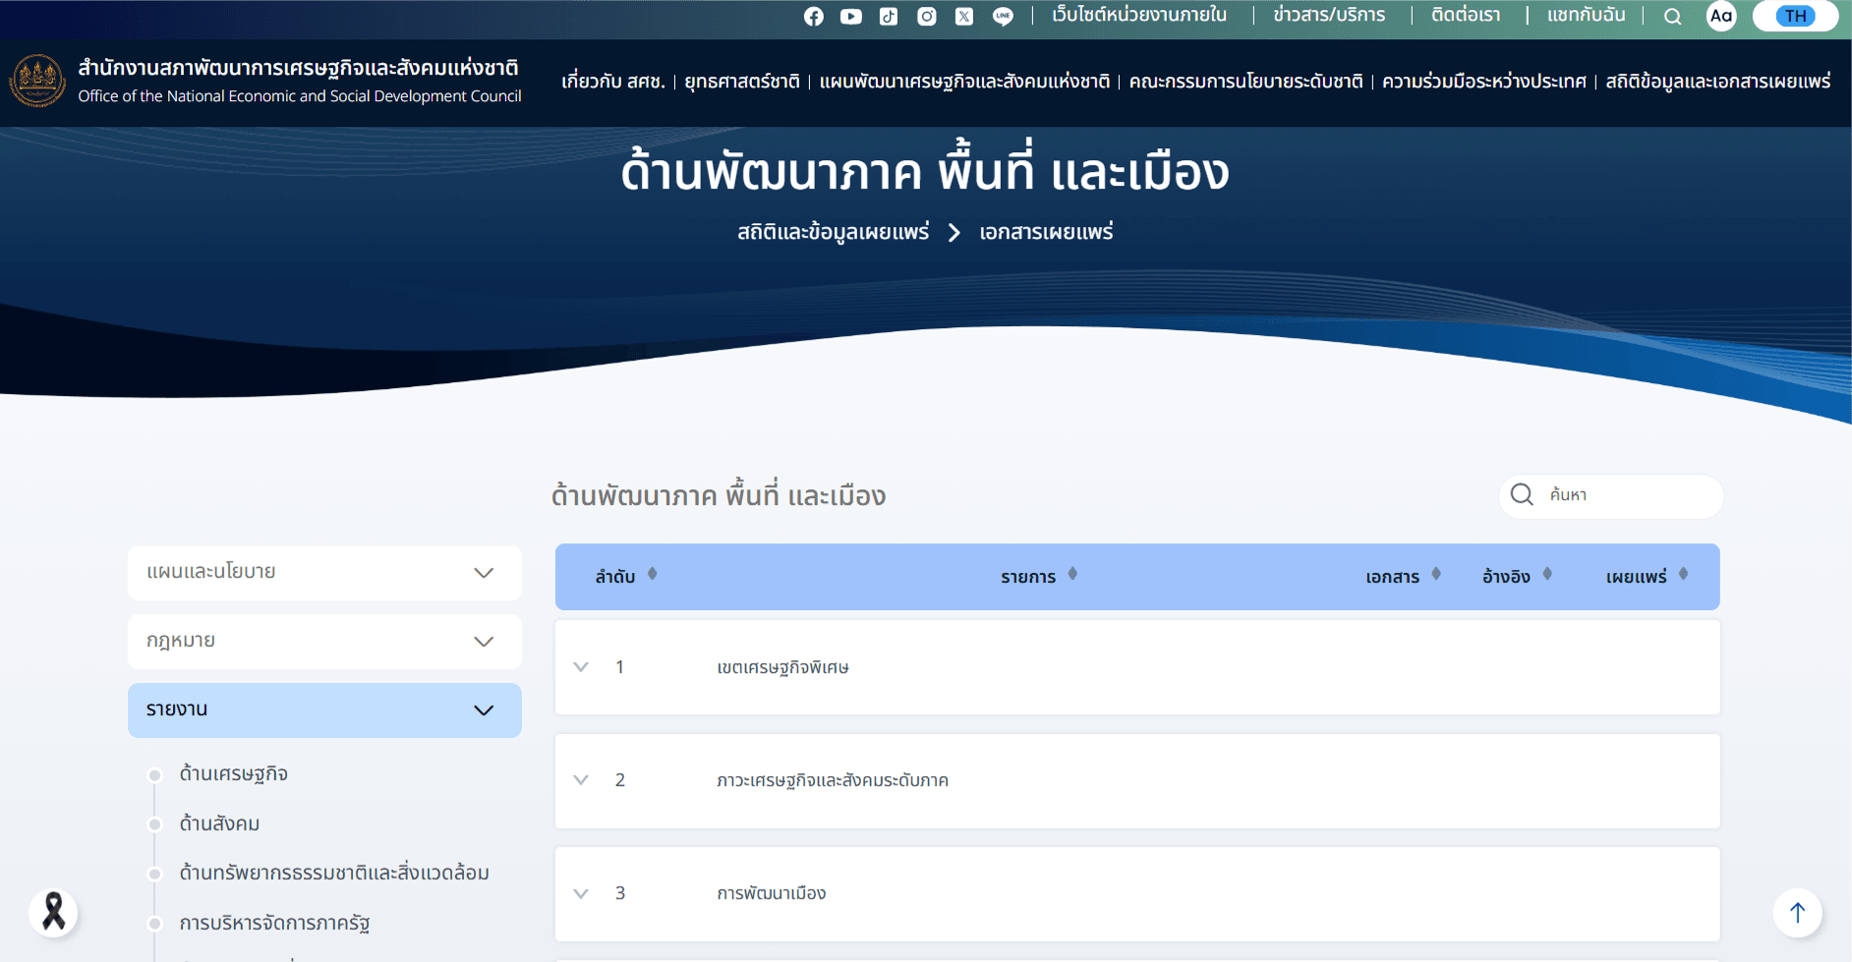This screenshot has height=962, width=1852.
Task: Open the X (Twitter) icon link
Action: tap(964, 17)
